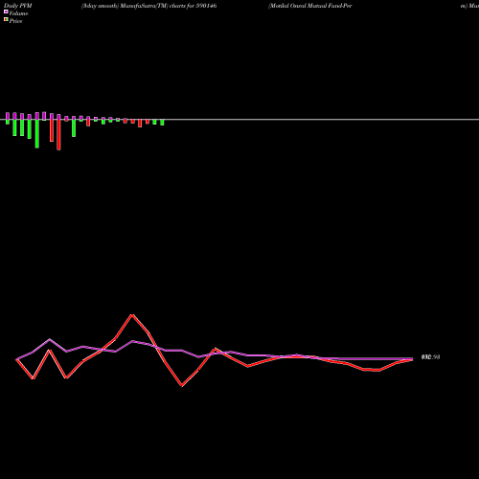Click the tallest red volume bar
The image size is (479, 479).
58,134
